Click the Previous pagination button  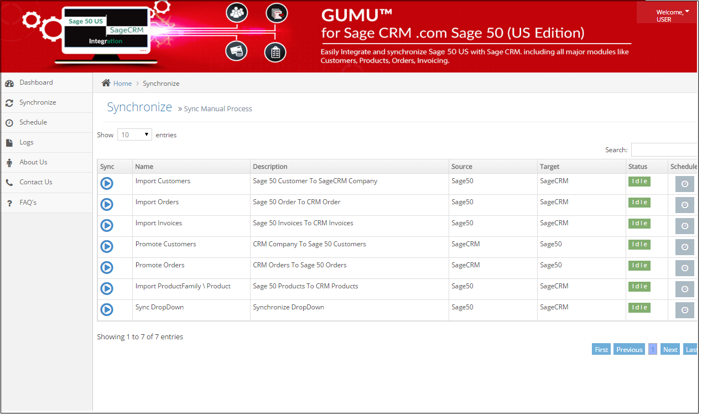point(630,349)
